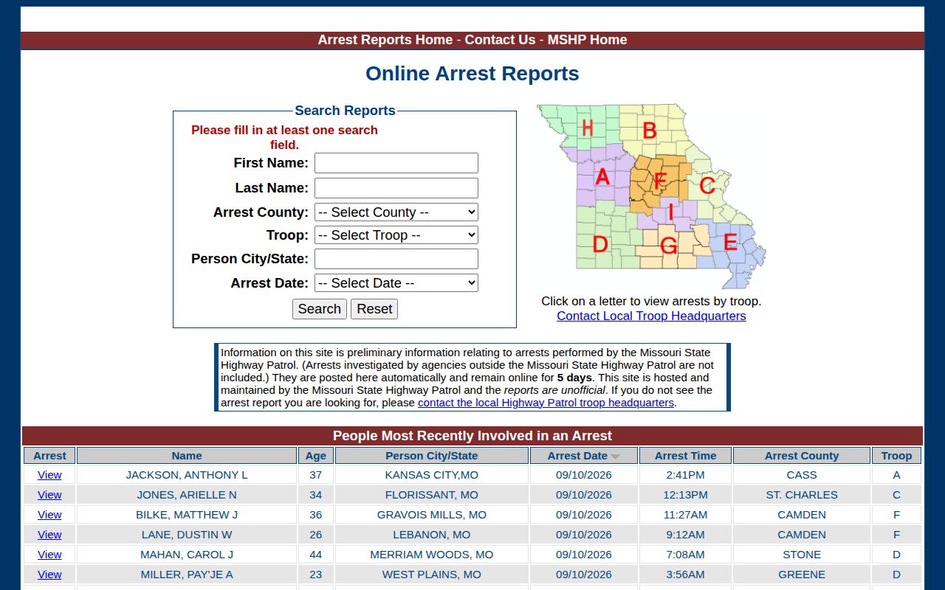
Task: Open Contact Local Troop Headquarters link
Action: (x=651, y=316)
